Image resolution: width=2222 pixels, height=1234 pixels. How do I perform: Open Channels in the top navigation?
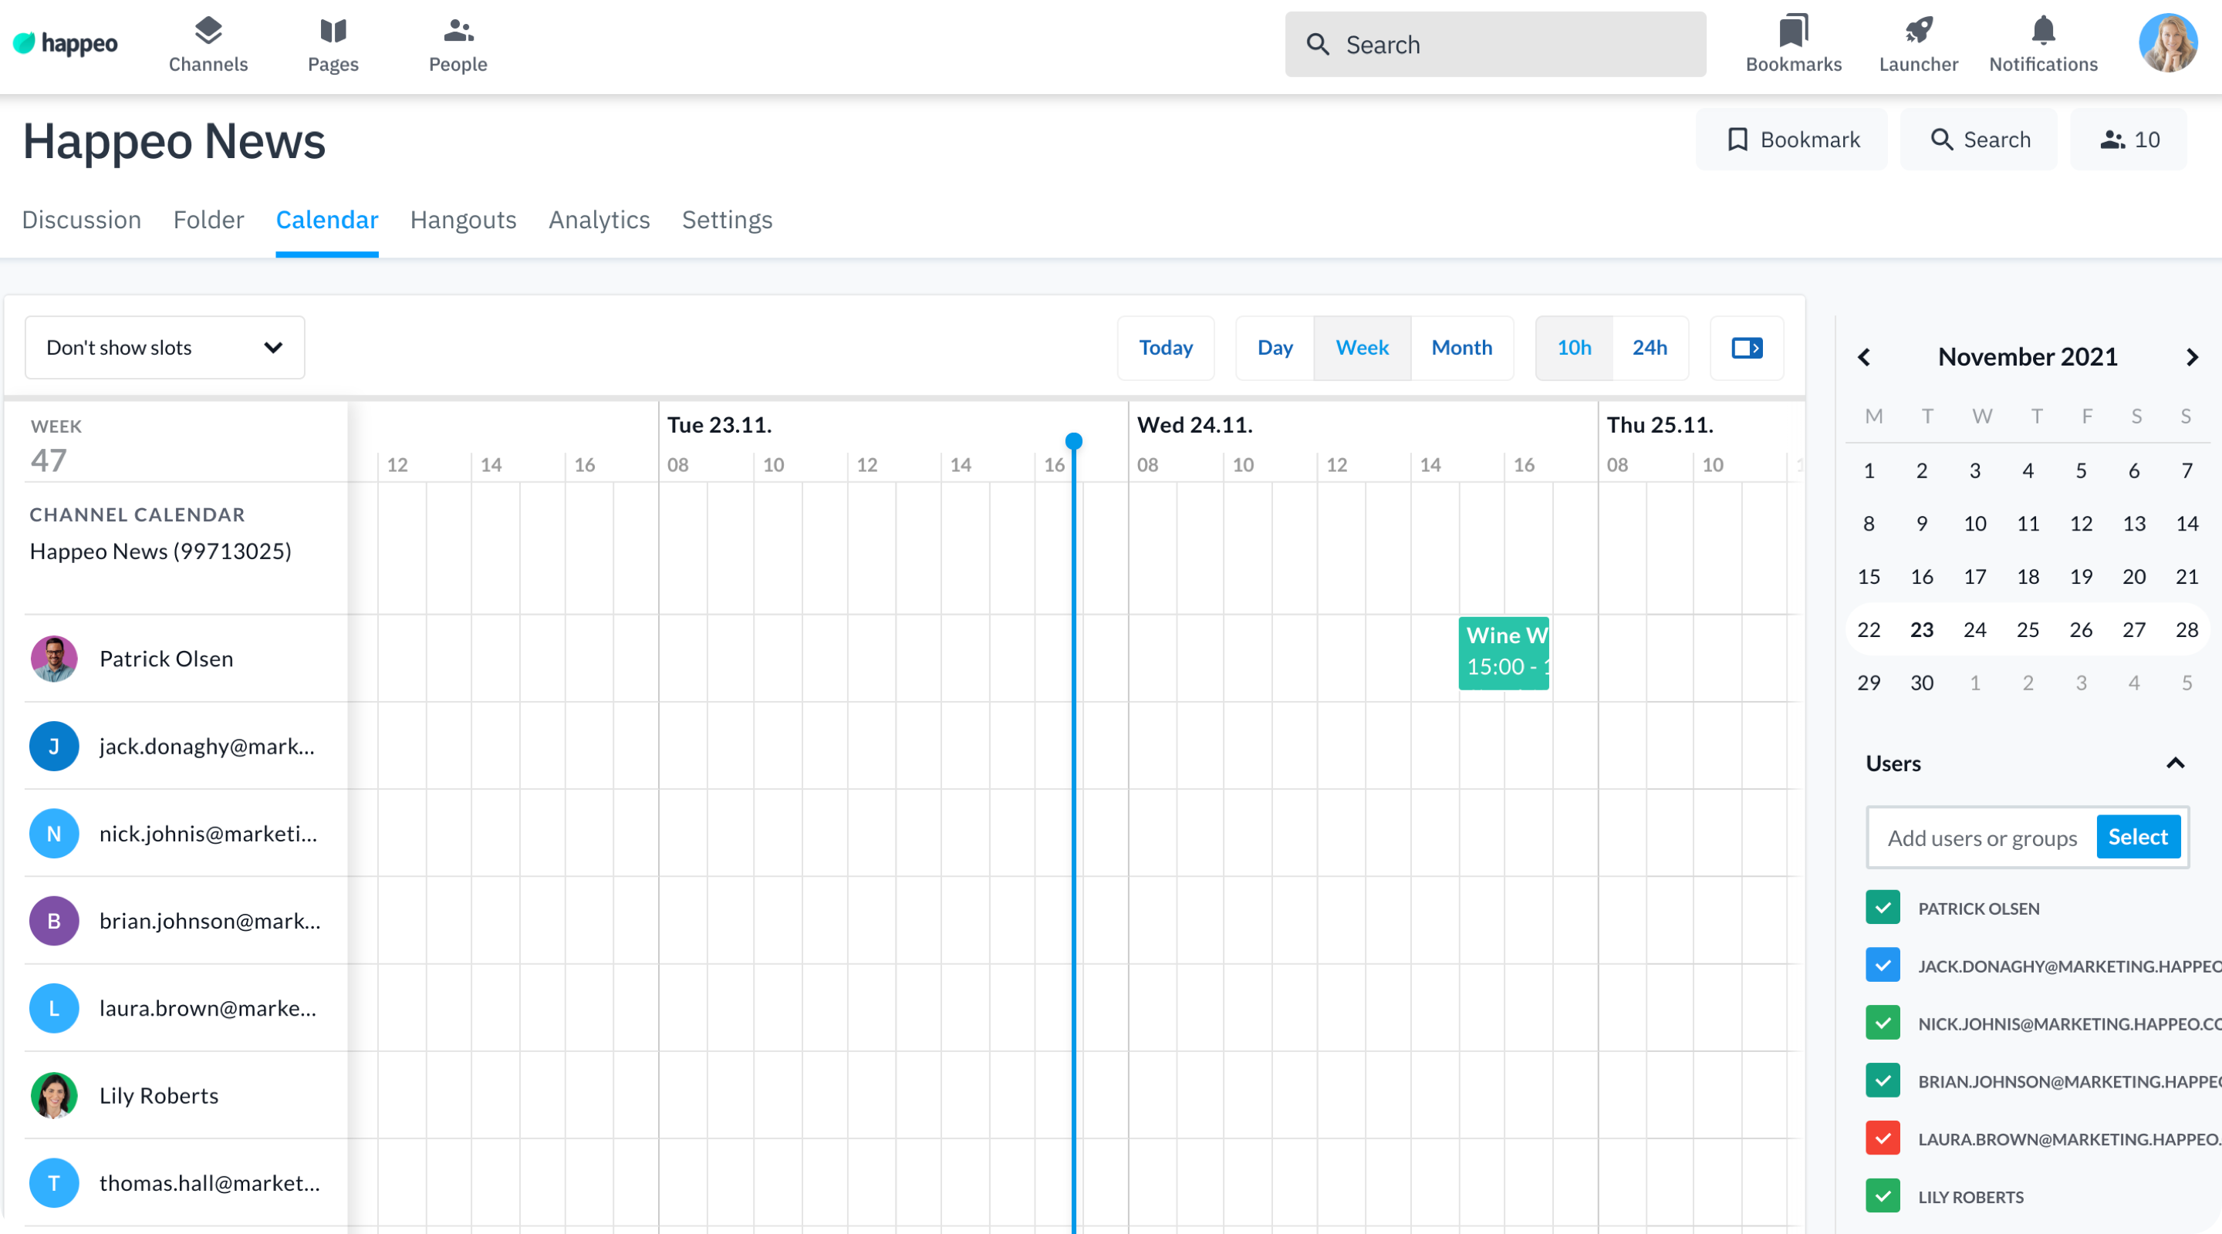click(x=208, y=46)
